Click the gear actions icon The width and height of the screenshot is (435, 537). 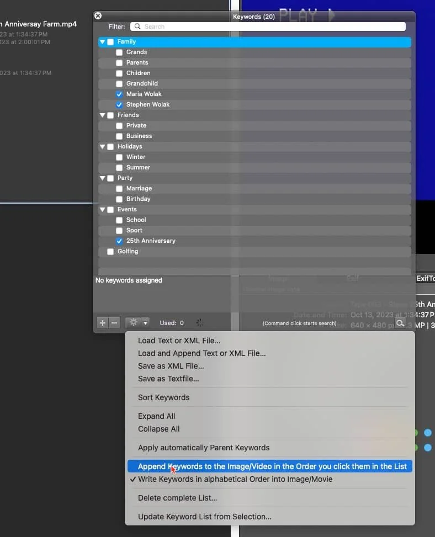click(133, 323)
